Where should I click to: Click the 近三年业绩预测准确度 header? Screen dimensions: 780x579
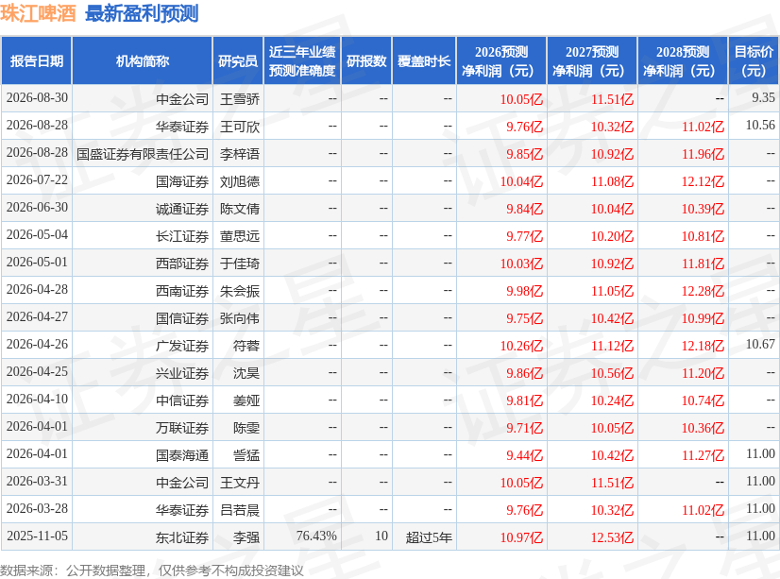point(302,60)
